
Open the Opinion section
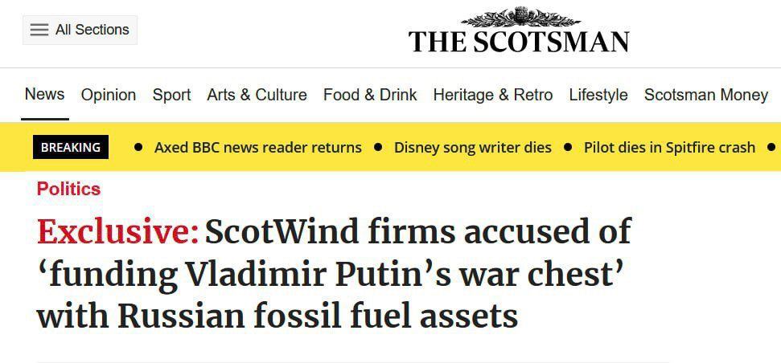coord(109,95)
